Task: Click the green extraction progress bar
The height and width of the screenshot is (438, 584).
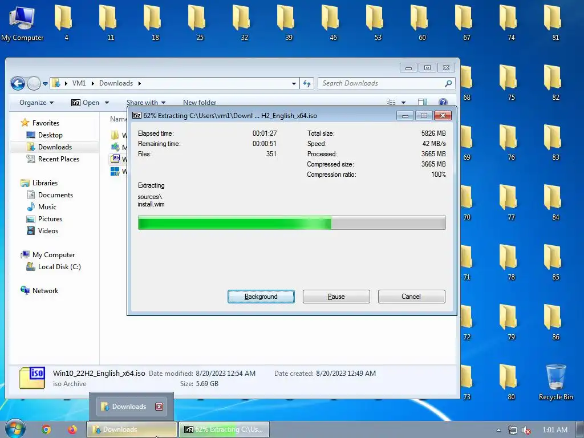Action: tap(291, 222)
